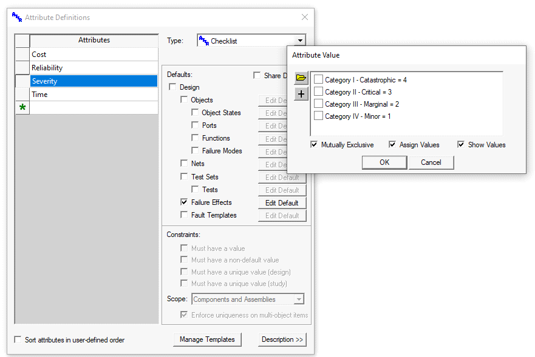Uncheck the Show Values option
Image resolution: width=535 pixels, height=357 pixels.
click(461, 145)
